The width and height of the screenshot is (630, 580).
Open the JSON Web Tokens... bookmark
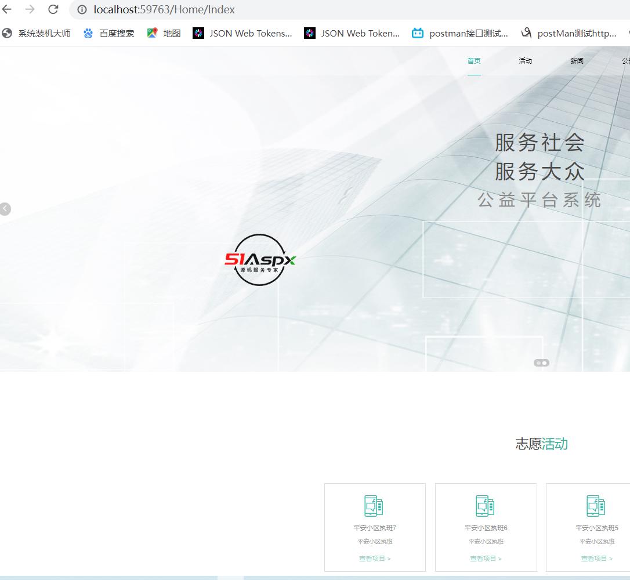click(251, 33)
